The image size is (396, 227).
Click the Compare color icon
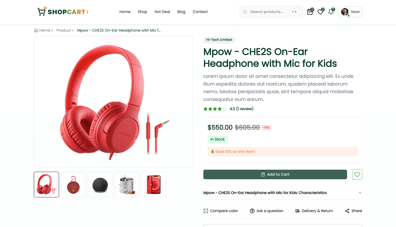click(206, 211)
